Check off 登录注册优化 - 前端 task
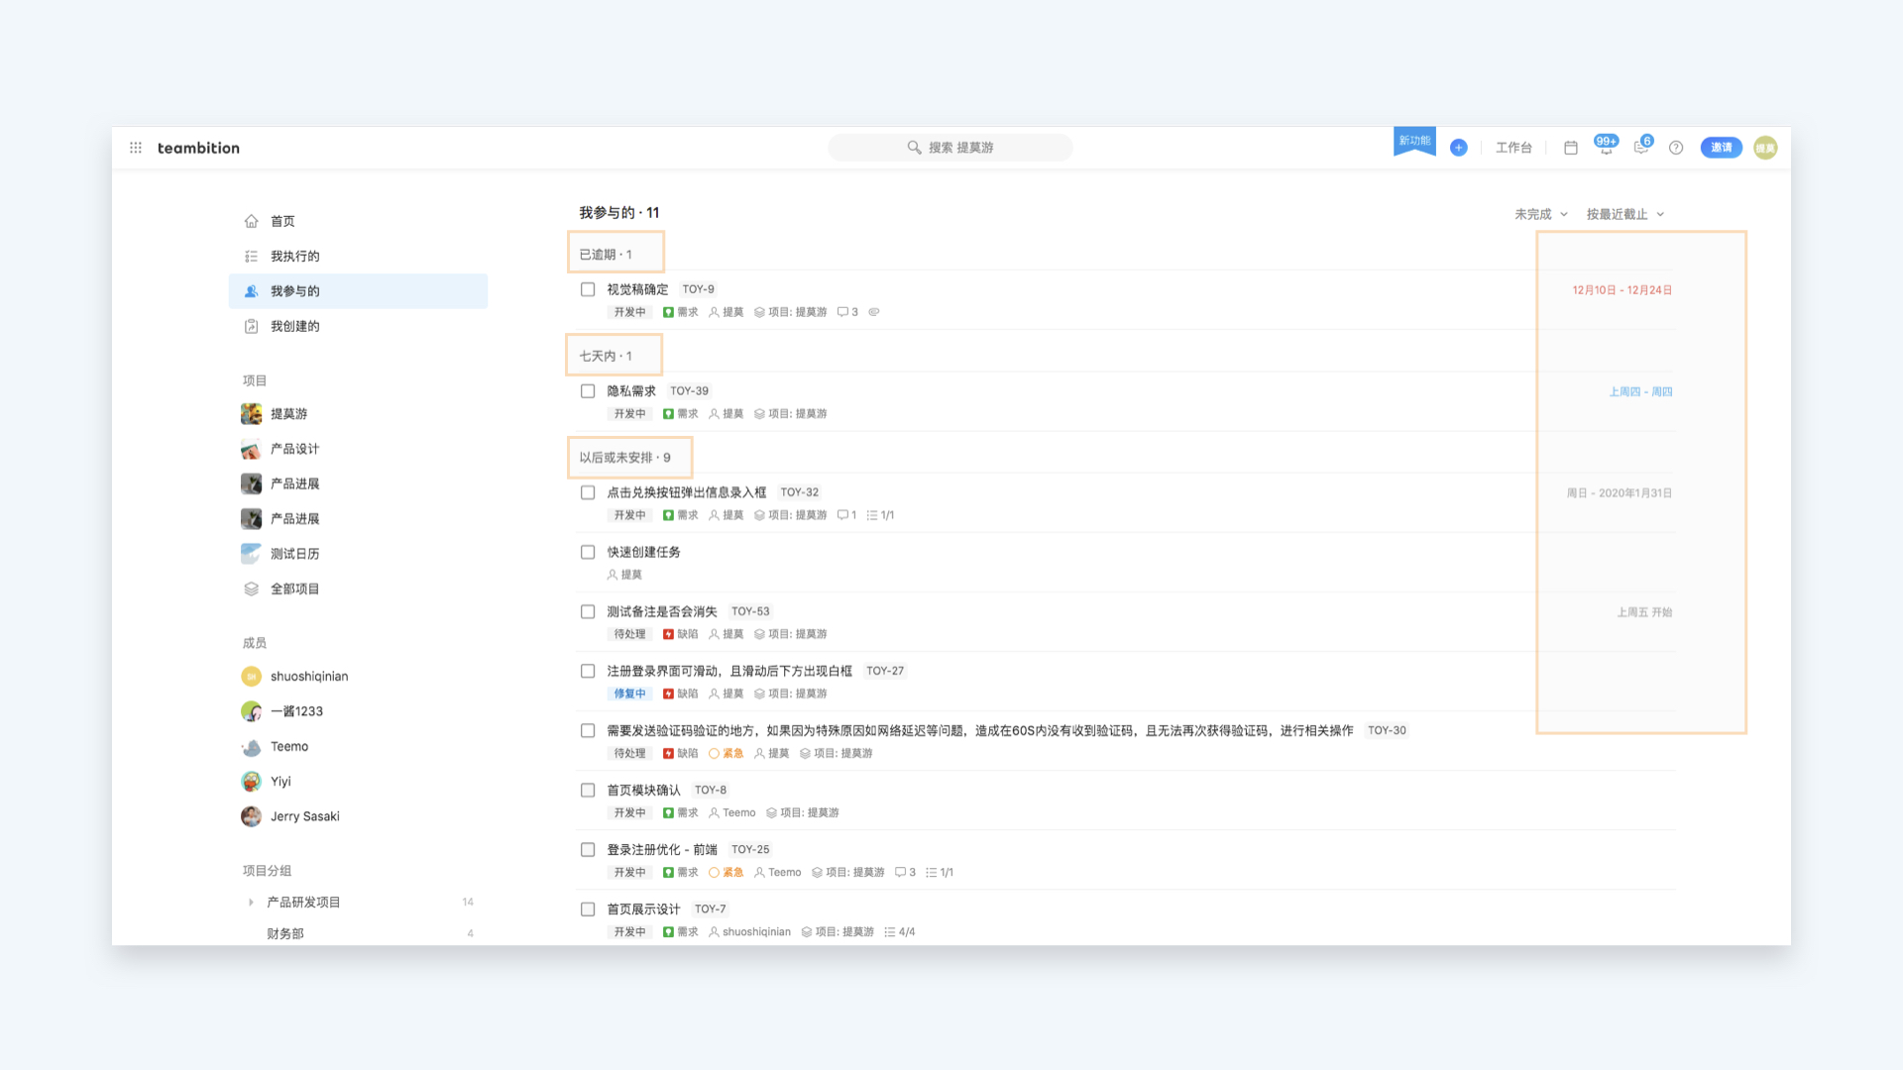Viewport: 1903px width, 1070px height. pyautogui.click(x=588, y=849)
